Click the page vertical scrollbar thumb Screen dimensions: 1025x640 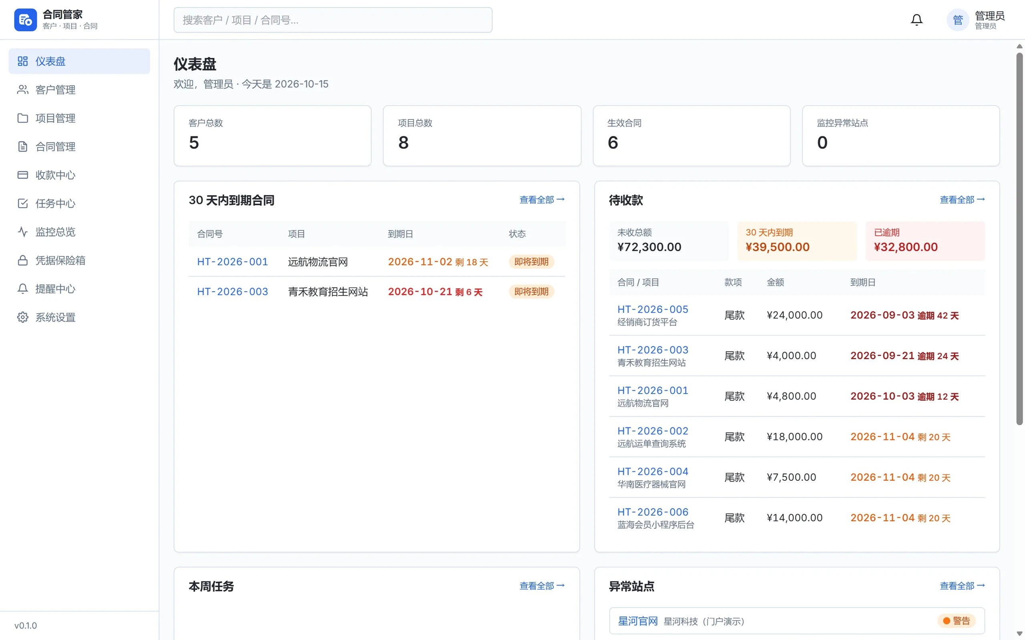1019,238
